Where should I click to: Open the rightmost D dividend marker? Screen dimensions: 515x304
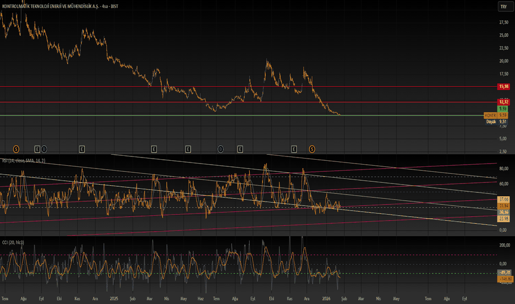tap(220, 149)
